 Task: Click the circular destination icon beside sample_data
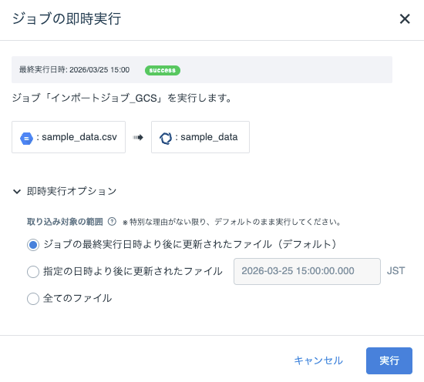[166, 139]
